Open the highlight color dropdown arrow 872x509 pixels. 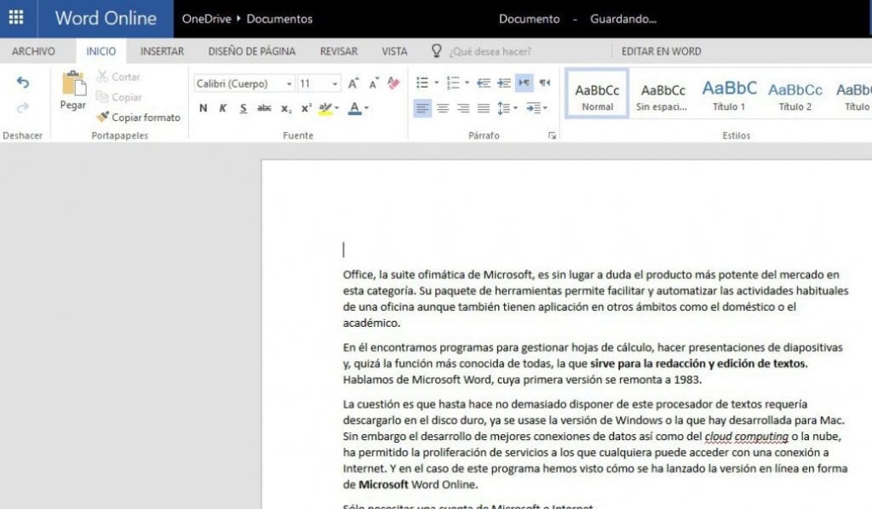(x=336, y=108)
